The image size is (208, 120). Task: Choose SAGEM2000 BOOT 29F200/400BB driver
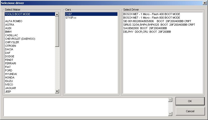(163, 28)
